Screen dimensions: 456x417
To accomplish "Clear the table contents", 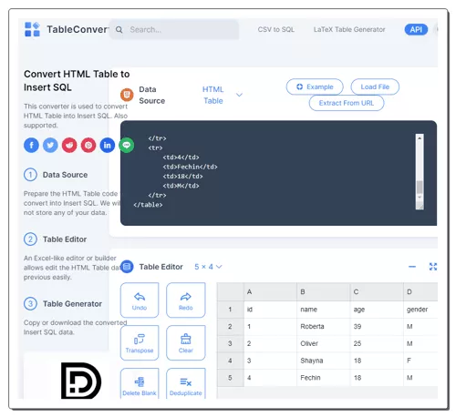I will point(186,342).
